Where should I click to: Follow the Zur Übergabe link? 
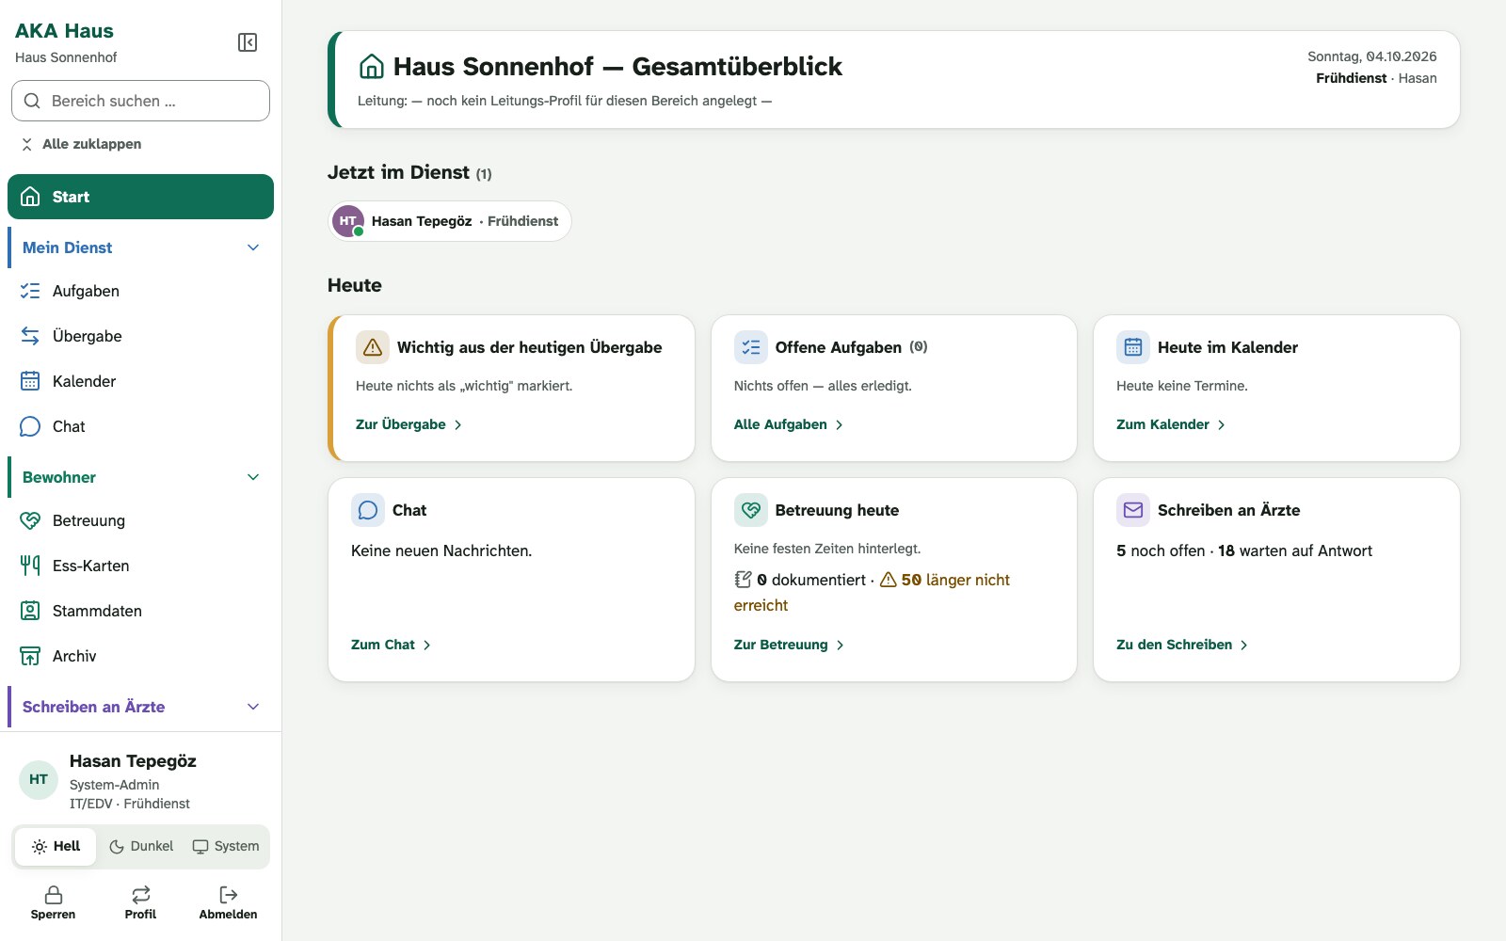(x=409, y=424)
